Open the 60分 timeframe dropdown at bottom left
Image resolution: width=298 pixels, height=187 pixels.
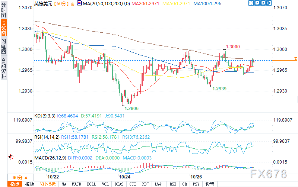17,177
